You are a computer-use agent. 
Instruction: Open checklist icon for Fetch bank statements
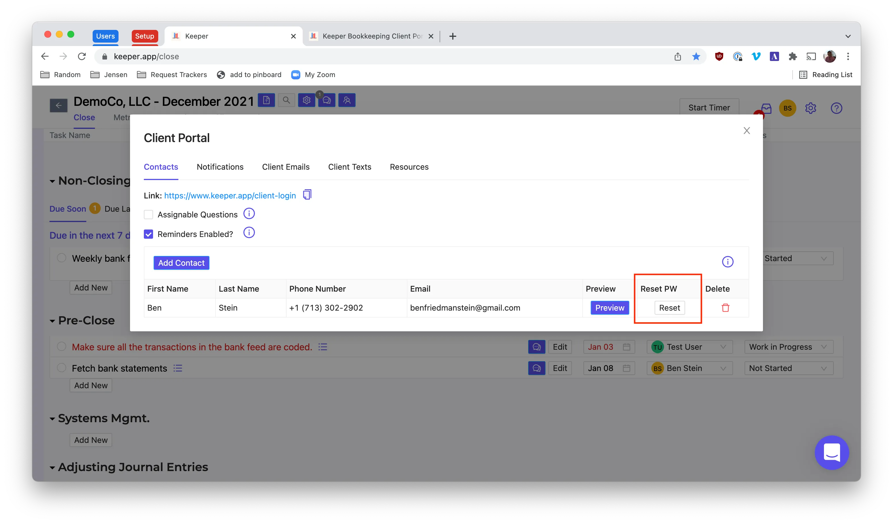[178, 368]
